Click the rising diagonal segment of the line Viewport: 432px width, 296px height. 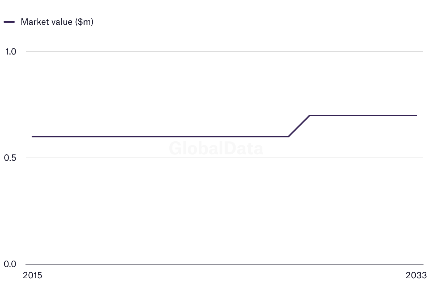(x=299, y=126)
